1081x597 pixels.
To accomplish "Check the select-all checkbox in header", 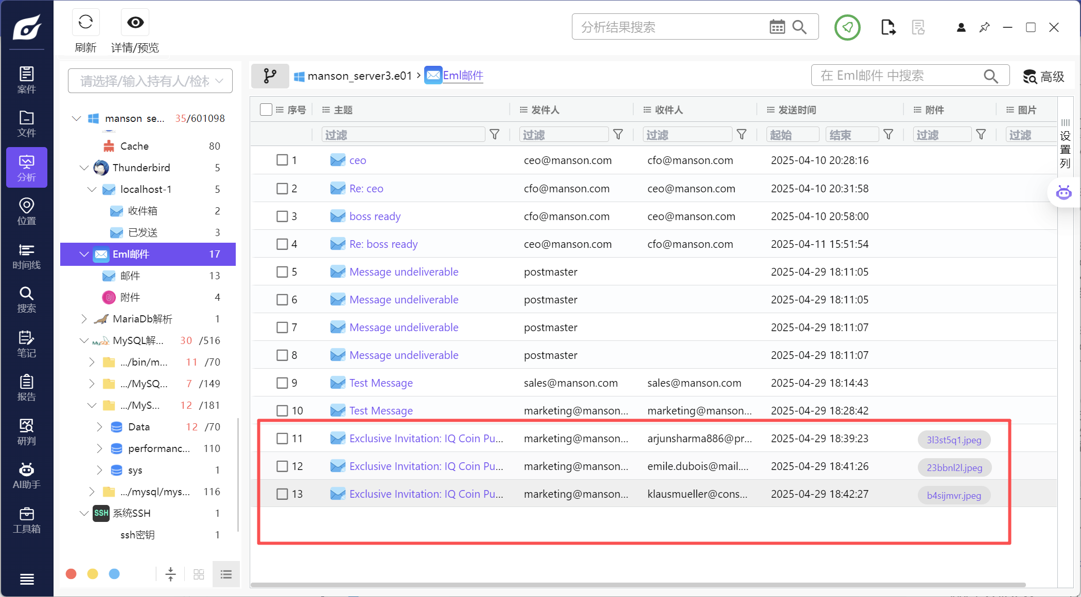I will [x=266, y=110].
